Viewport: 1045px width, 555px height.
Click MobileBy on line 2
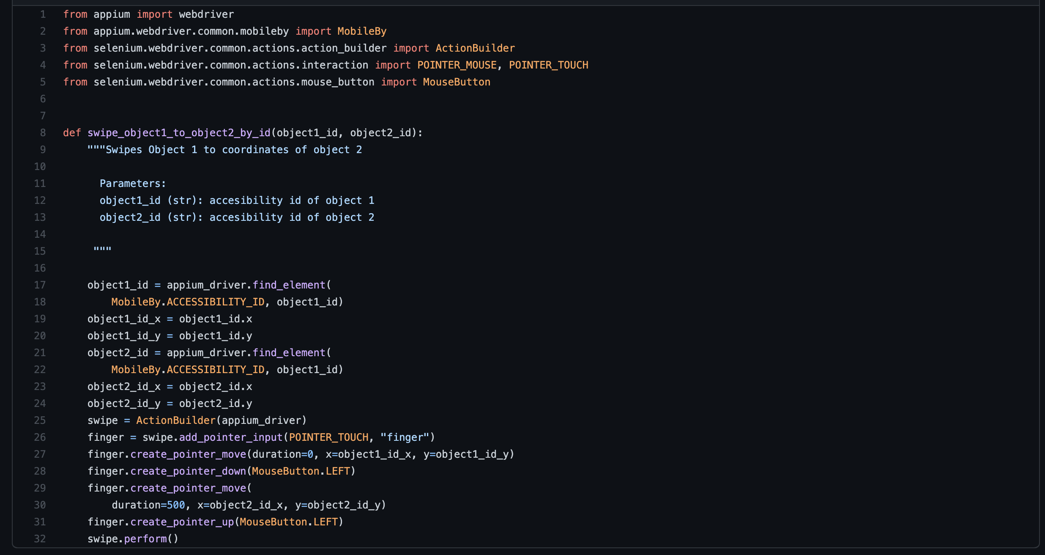tap(361, 31)
